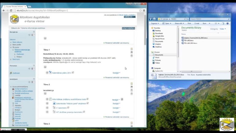Screen dimensions: 236x133
Task: Dock the Personas block to the side
Action: (x=34, y=66)
